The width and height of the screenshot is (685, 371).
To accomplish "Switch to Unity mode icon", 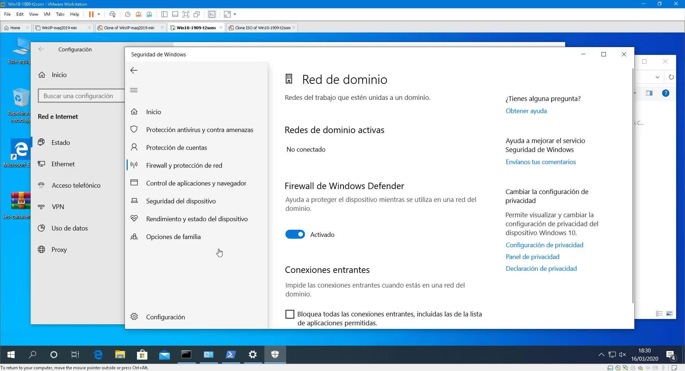I will tap(197, 14).
